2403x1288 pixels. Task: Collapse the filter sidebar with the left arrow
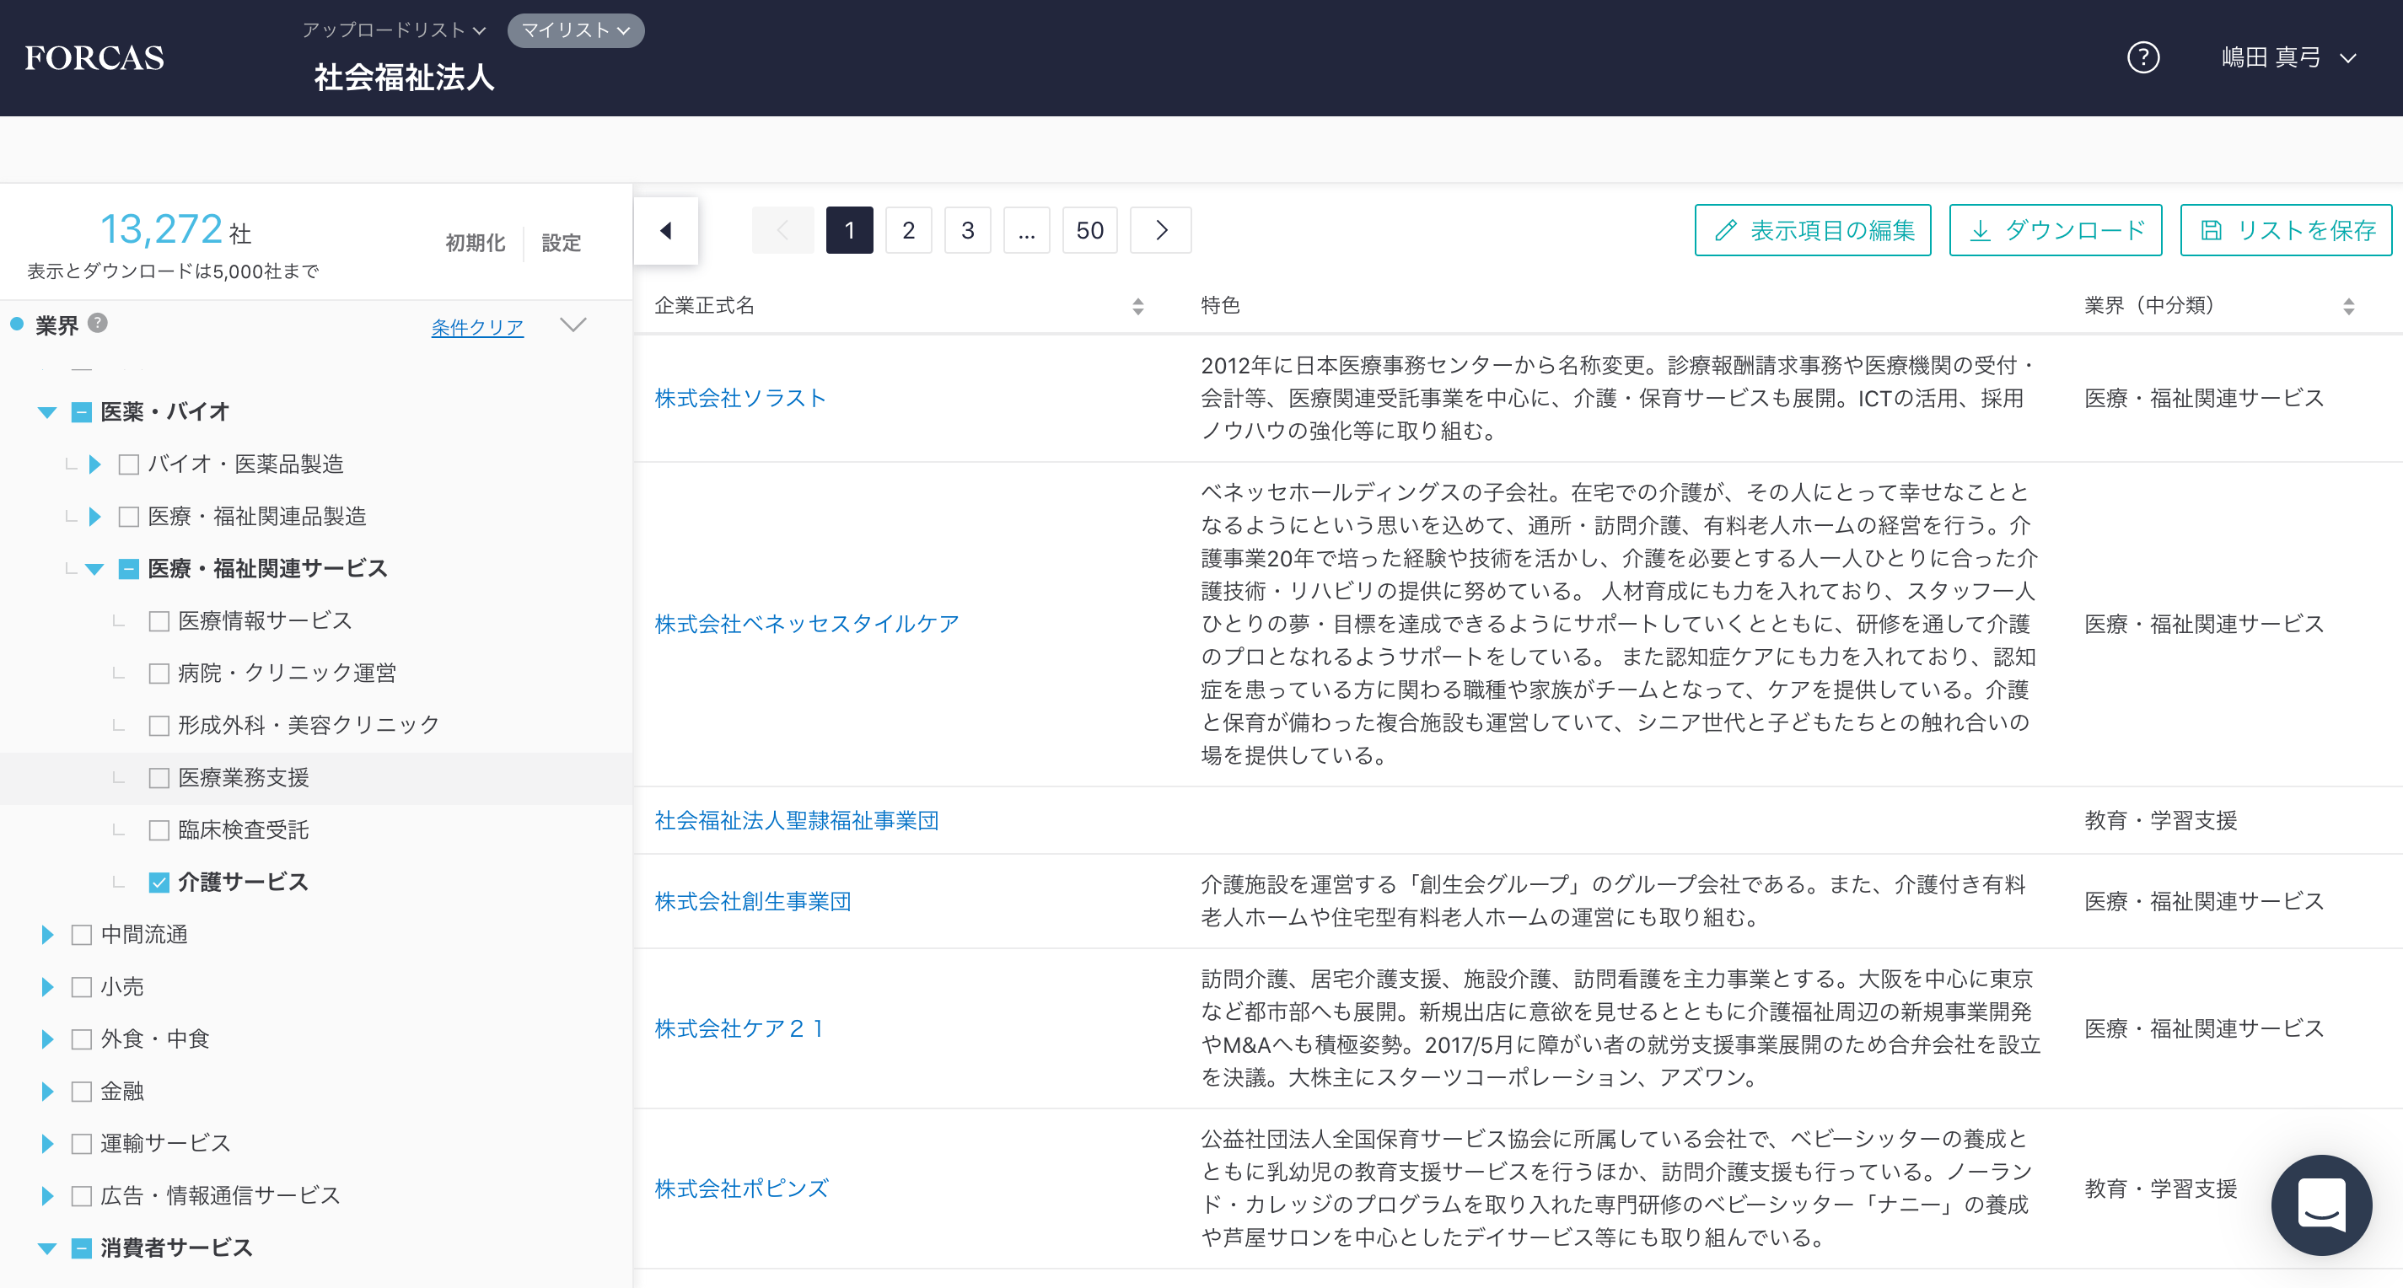(x=666, y=229)
